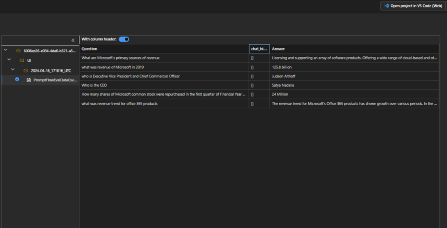This screenshot has height=228, width=447.
Task: Select the chat_history column header
Action: click(x=259, y=49)
